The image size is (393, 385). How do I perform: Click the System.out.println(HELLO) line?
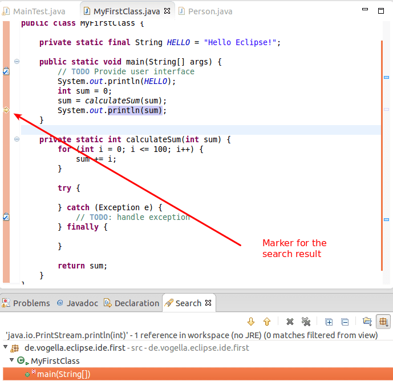117,81
